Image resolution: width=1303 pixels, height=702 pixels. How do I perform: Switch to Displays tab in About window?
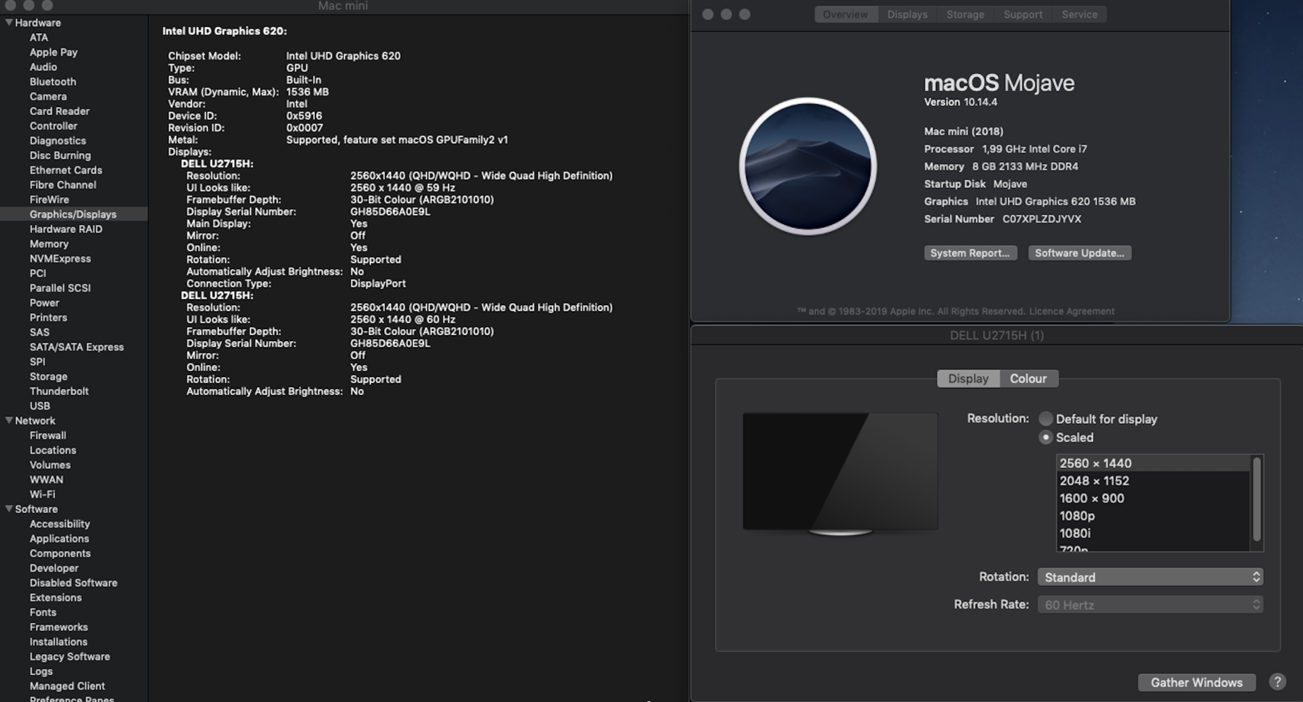(907, 14)
